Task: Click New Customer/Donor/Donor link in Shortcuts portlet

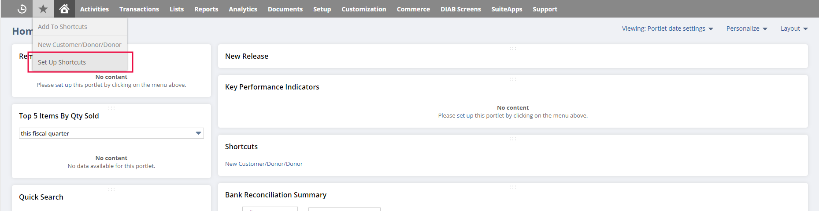Action: click(x=263, y=164)
